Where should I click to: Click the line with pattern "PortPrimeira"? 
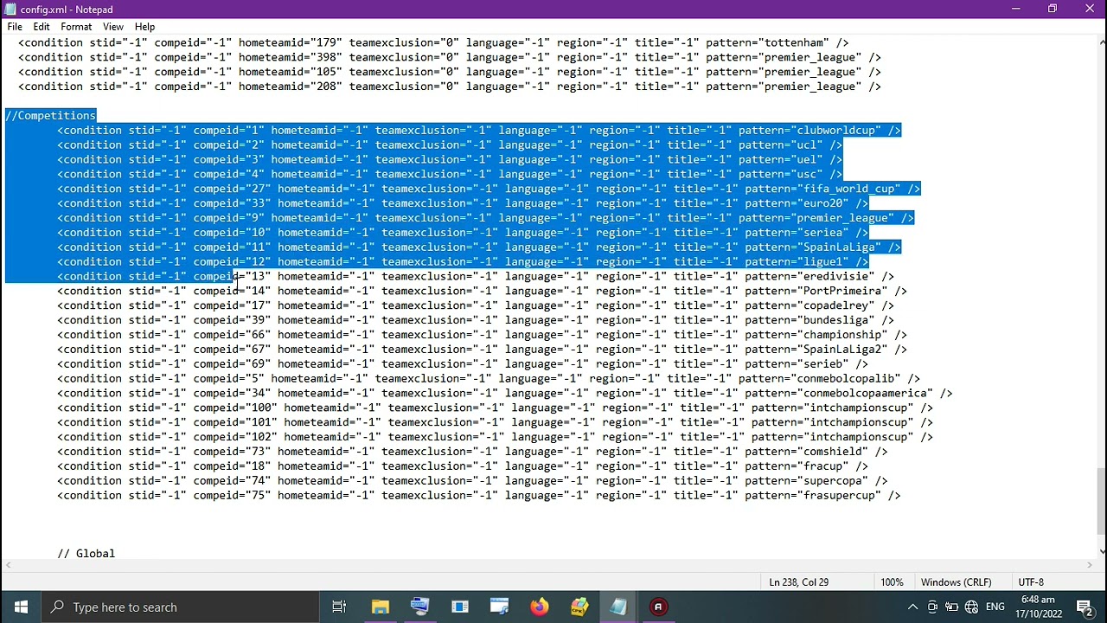coord(483,291)
